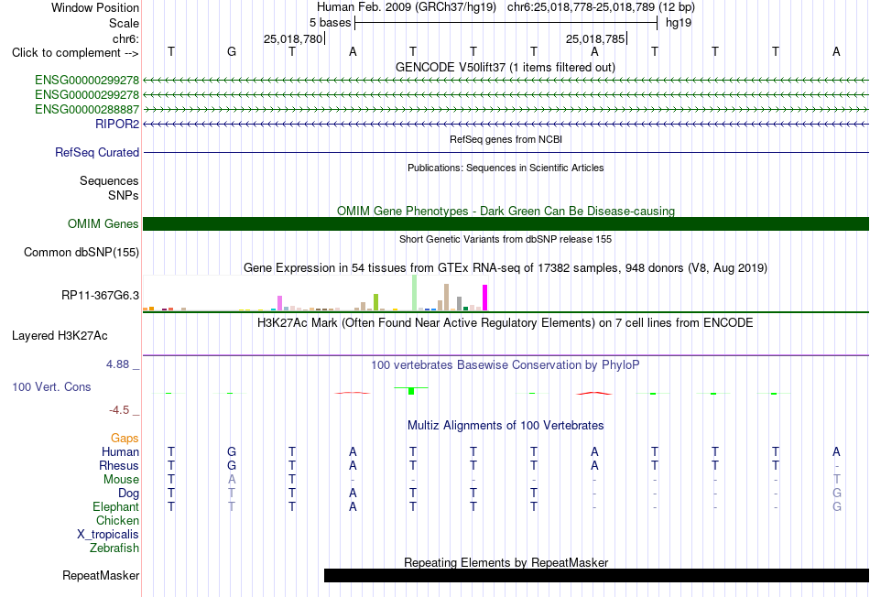Select the Elephant species row label
Viewport: 870px width, 597px height.
[115, 506]
